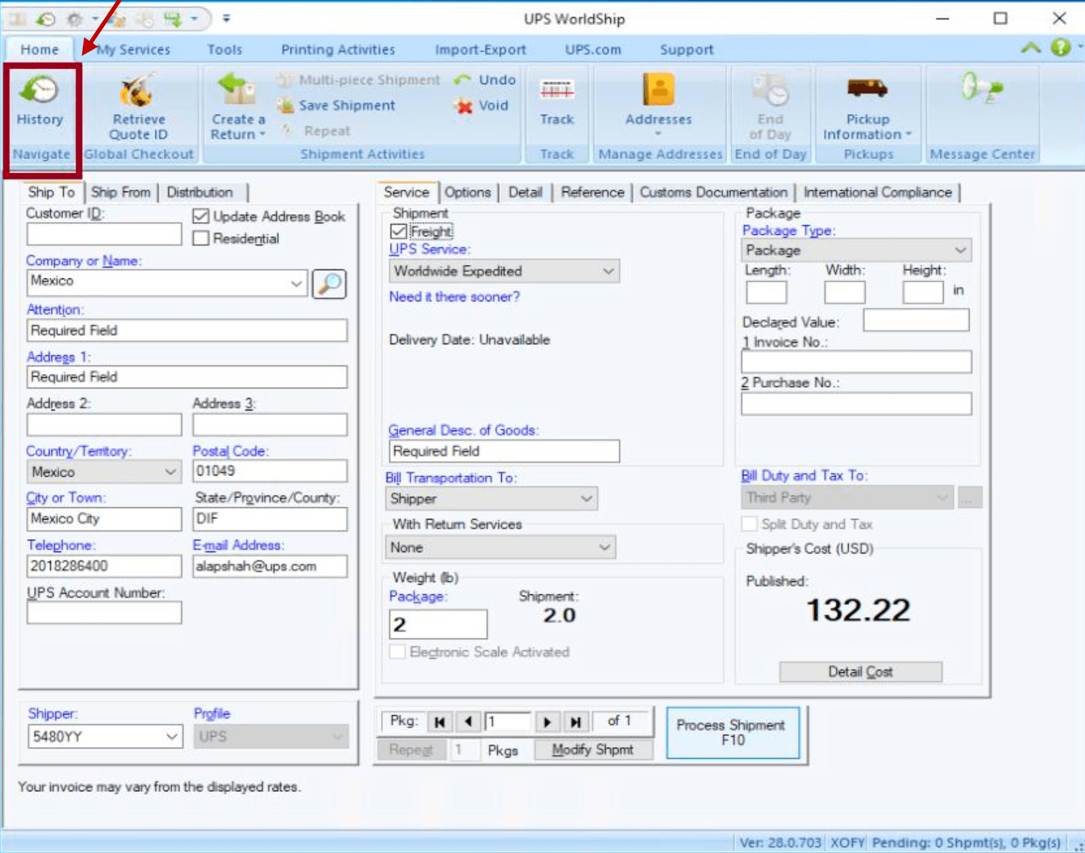The width and height of the screenshot is (1085, 853).
Task: Click the Postal Code field
Action: click(x=270, y=471)
